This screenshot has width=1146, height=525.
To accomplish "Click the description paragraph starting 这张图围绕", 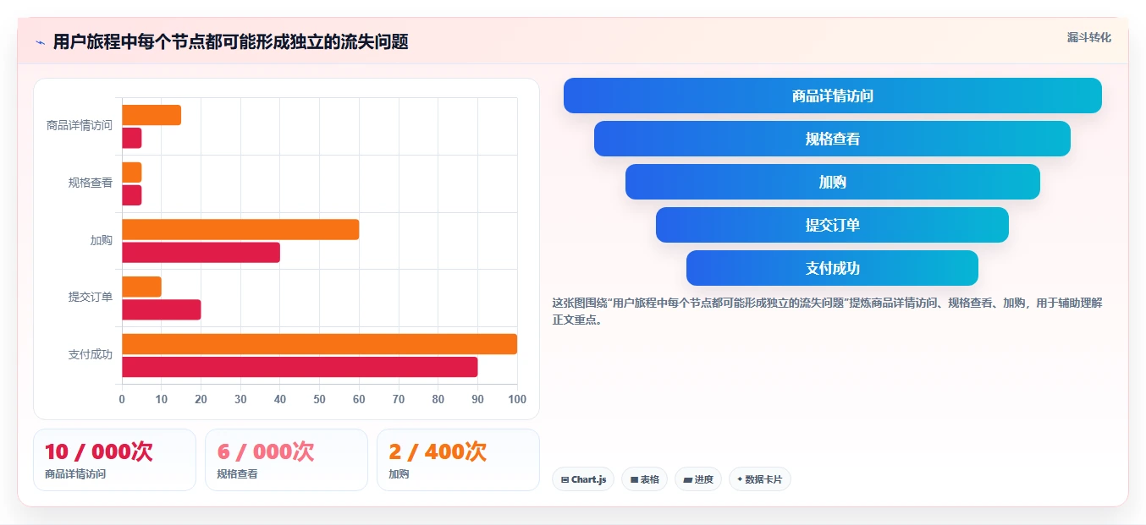I will pos(827,311).
